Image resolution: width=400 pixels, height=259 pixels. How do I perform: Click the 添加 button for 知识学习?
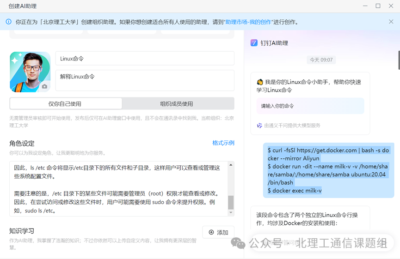[218, 232]
